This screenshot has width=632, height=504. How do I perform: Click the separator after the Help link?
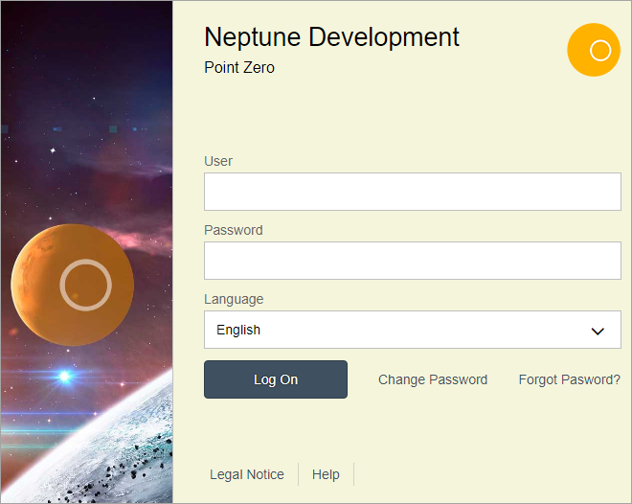[353, 474]
